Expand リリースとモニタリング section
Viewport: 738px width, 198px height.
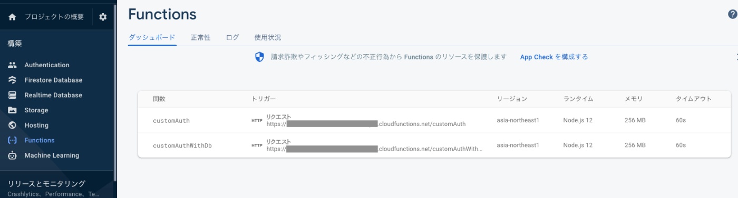tap(46, 184)
